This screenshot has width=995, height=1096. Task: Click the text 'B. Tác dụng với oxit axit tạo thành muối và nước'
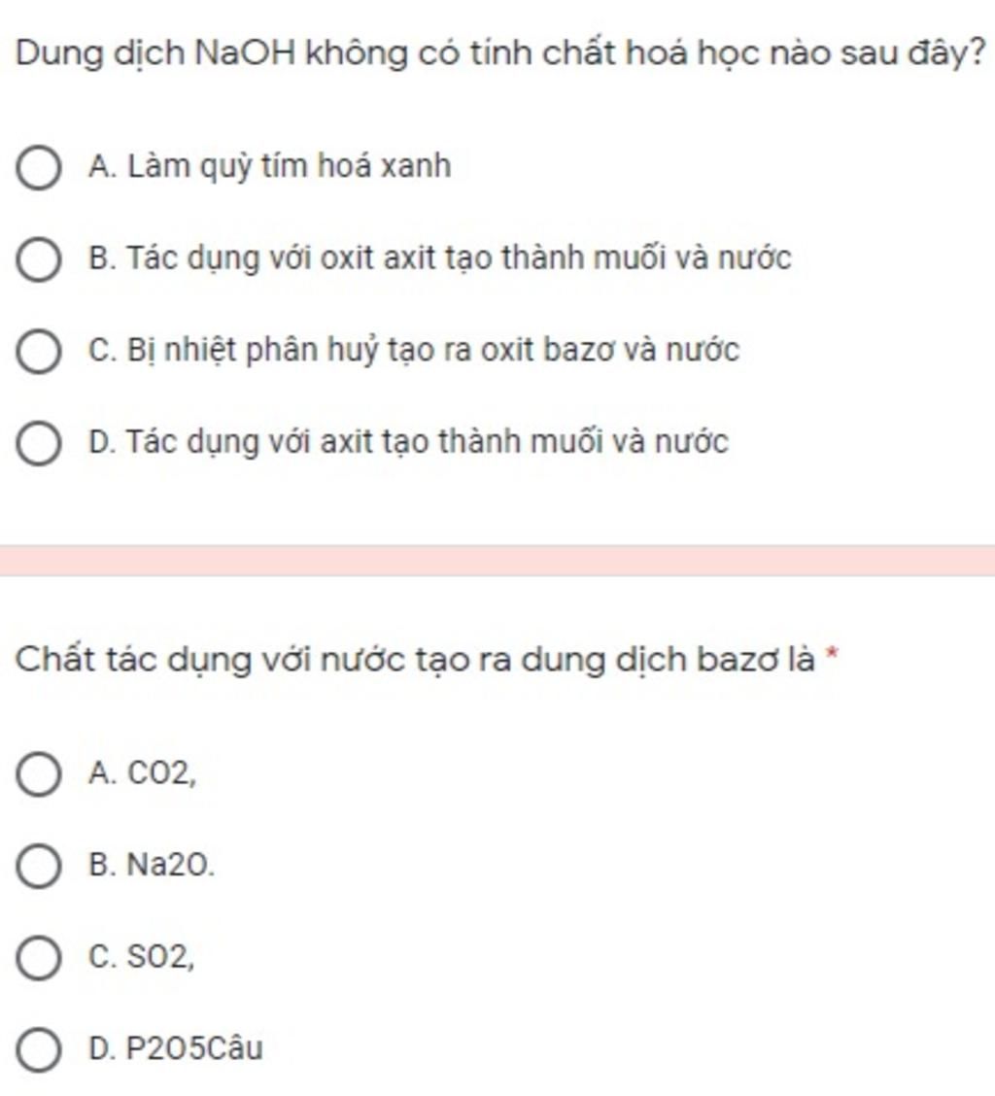(x=439, y=259)
